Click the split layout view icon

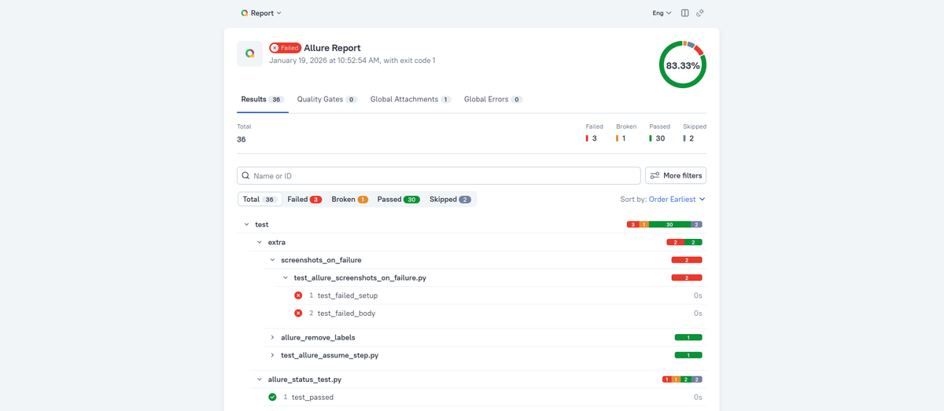[x=684, y=13]
